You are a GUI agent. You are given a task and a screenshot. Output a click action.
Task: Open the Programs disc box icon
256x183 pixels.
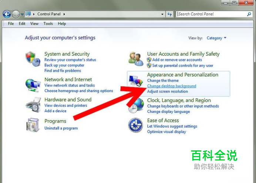(x=33, y=125)
